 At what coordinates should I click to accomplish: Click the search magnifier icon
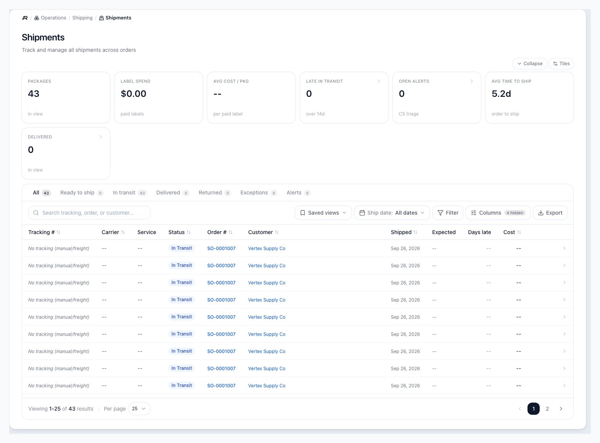[x=36, y=213]
